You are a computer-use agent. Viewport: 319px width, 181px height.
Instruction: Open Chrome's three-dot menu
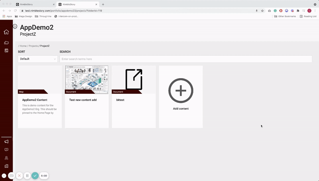(315, 10)
